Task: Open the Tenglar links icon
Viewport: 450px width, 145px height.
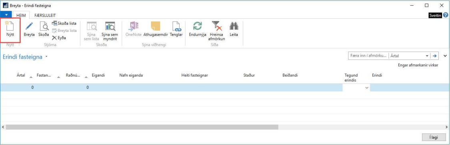Action: (x=176, y=30)
